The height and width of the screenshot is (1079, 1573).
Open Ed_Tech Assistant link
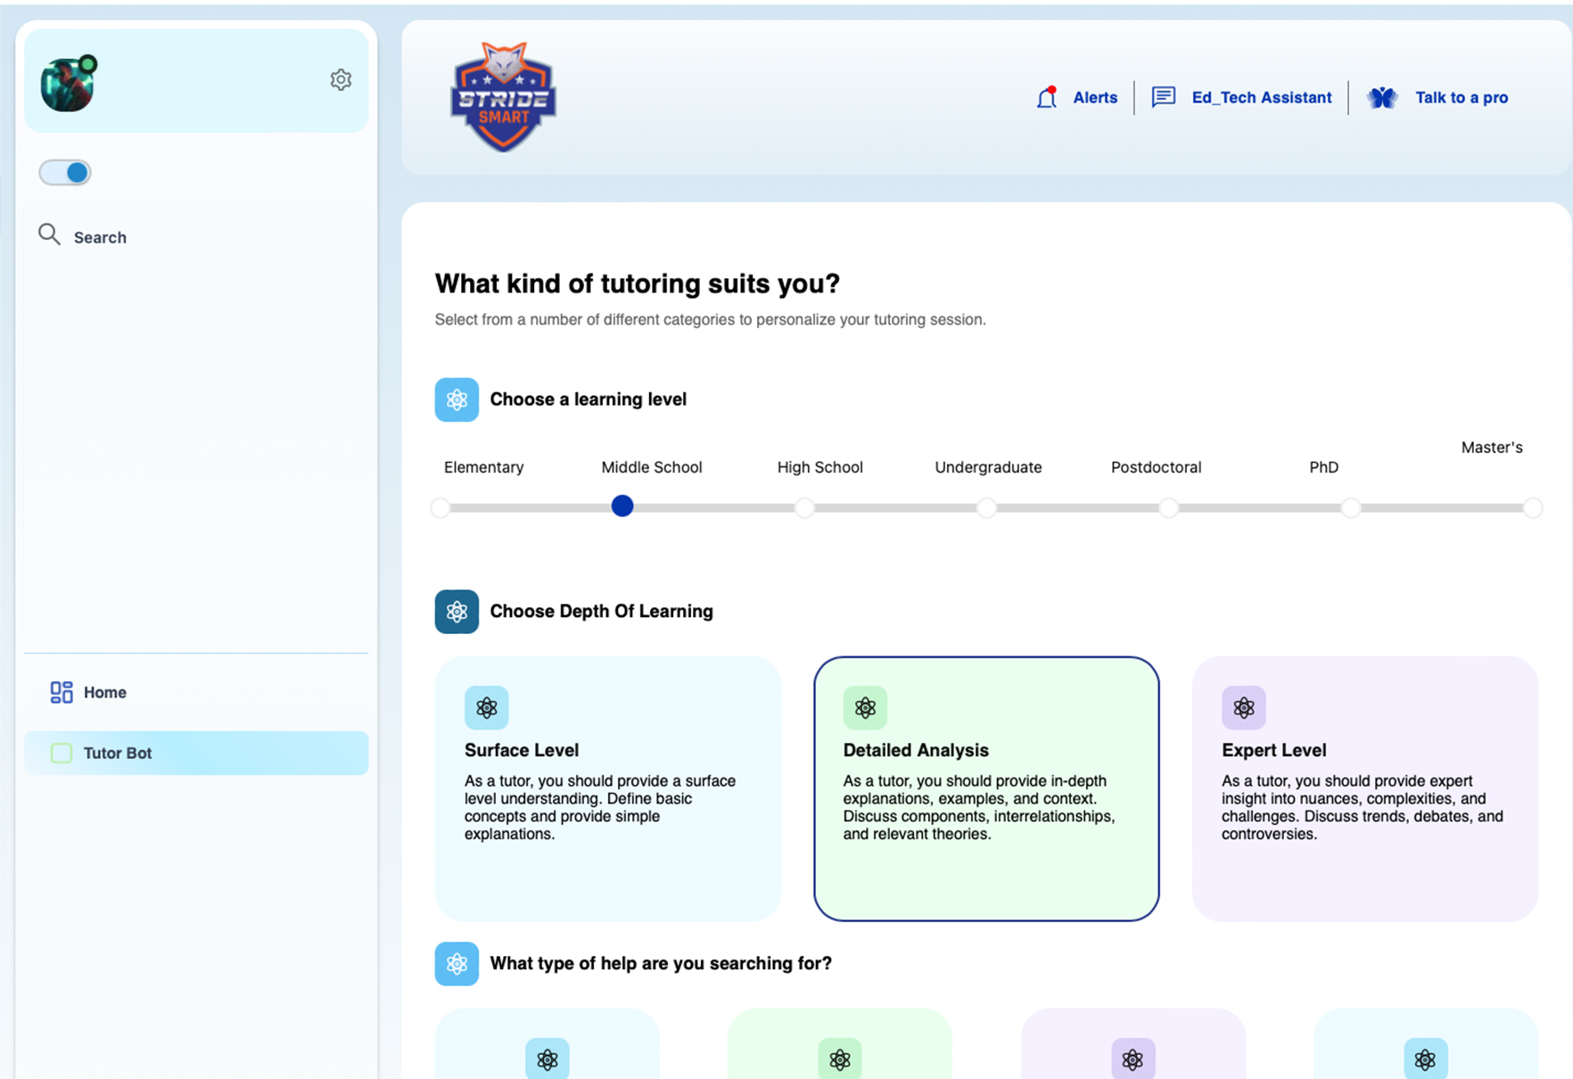click(x=1262, y=97)
